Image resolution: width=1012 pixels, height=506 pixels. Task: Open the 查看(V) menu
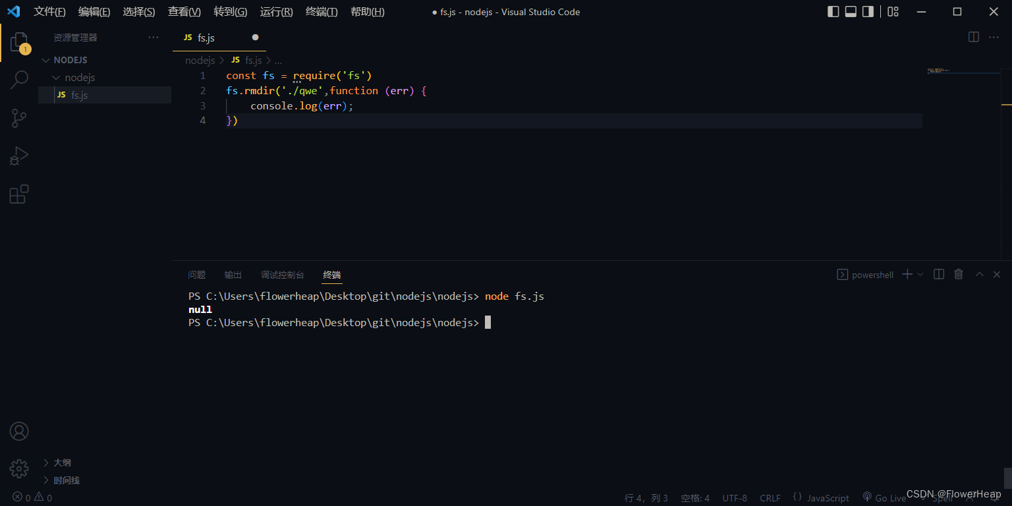[x=184, y=12]
